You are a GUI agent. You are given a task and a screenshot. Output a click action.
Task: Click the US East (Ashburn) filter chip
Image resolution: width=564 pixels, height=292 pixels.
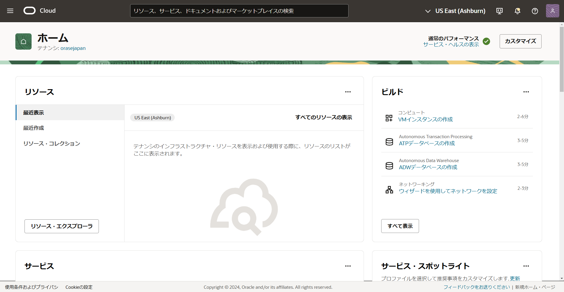click(153, 118)
